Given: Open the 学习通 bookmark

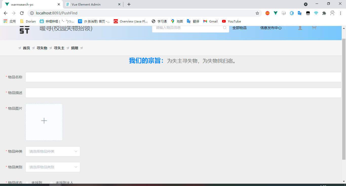Looking at the screenshot, I should [159, 21].
